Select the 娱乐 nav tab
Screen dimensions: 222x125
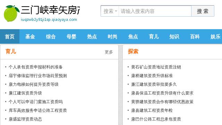pyautogui.click(x=215, y=36)
